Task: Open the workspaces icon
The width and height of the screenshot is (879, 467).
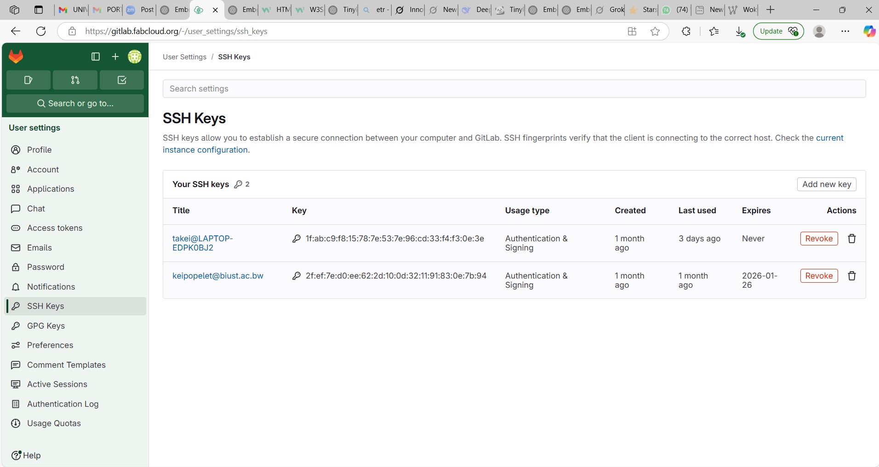Action: [14, 10]
